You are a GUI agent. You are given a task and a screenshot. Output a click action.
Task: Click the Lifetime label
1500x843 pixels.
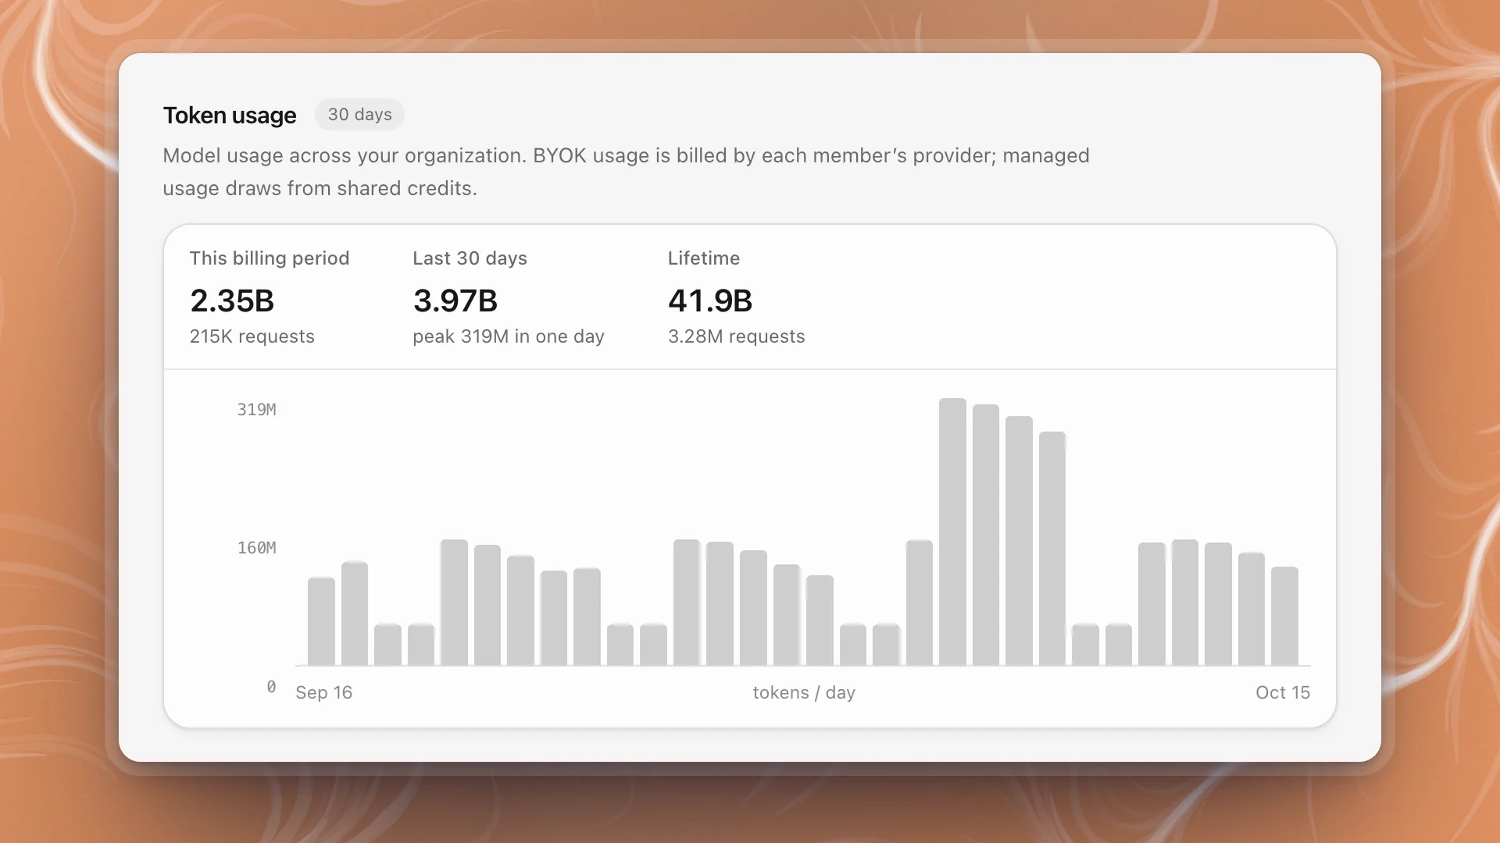[704, 258]
